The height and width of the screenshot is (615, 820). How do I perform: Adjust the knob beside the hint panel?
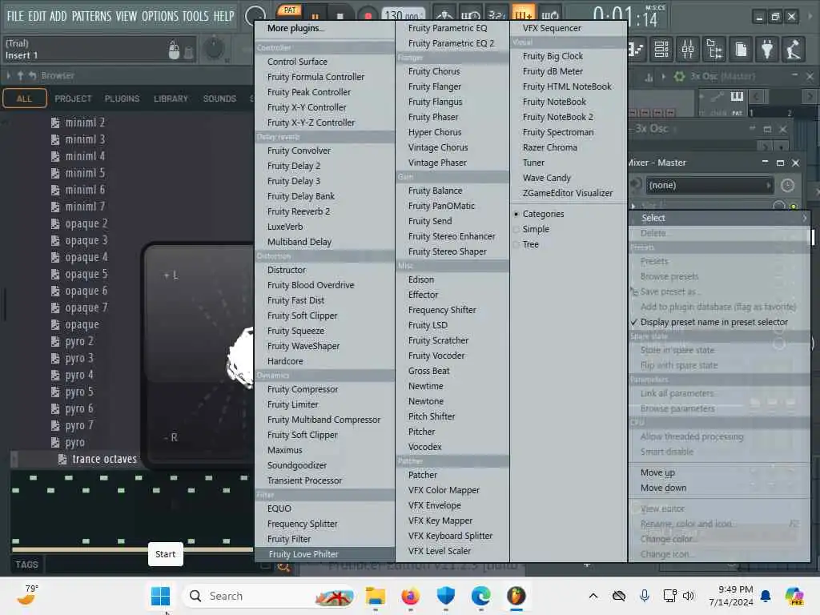tap(213, 49)
